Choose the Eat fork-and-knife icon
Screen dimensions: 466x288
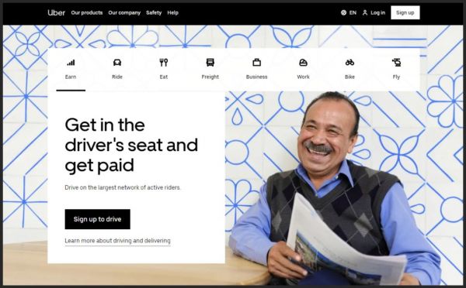[163, 63]
